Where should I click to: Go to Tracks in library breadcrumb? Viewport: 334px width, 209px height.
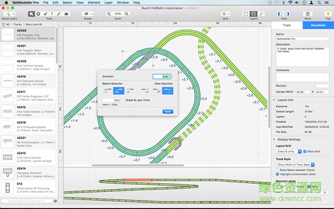tap(18, 25)
